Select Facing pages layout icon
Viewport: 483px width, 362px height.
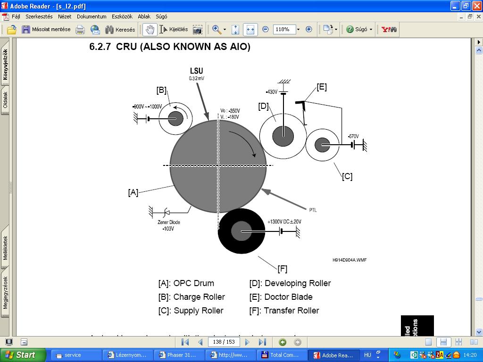pyautogui.click(x=474, y=342)
